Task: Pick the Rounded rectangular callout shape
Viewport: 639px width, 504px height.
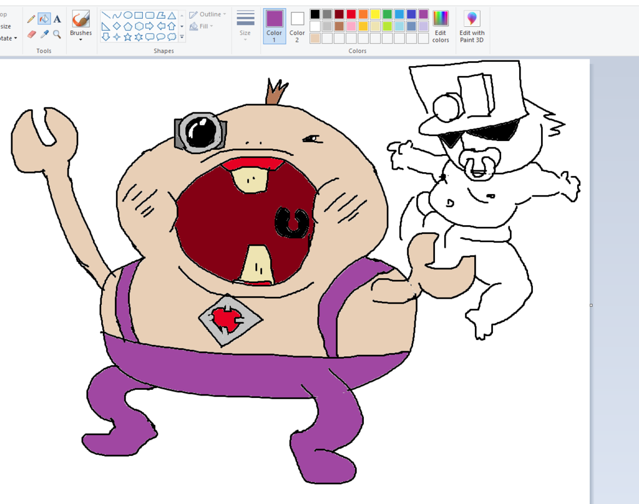Action: 150,37
